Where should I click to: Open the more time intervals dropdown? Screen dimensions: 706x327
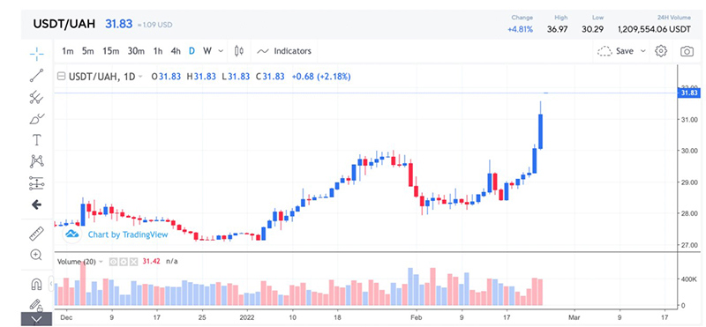[221, 51]
